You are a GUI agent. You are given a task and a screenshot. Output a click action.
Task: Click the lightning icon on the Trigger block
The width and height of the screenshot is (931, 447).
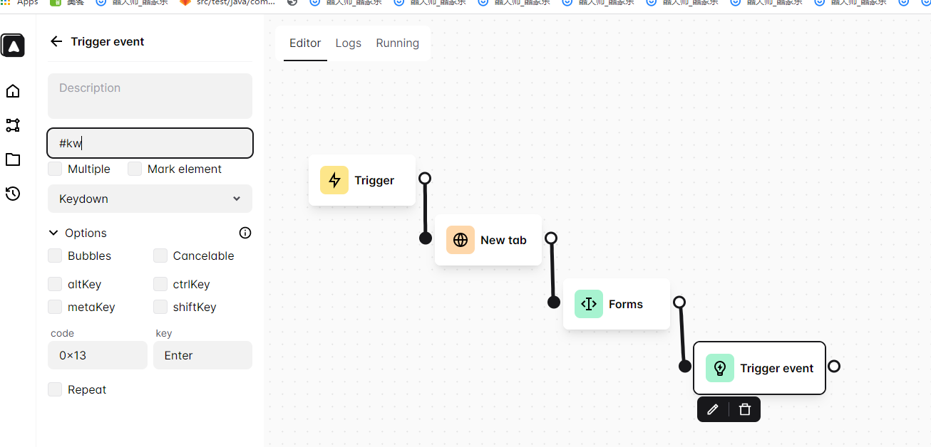click(x=334, y=180)
